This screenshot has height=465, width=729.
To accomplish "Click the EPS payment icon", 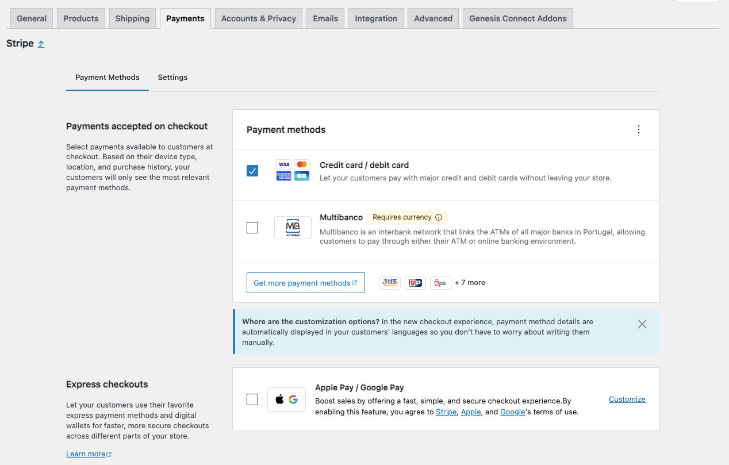I will coord(440,283).
